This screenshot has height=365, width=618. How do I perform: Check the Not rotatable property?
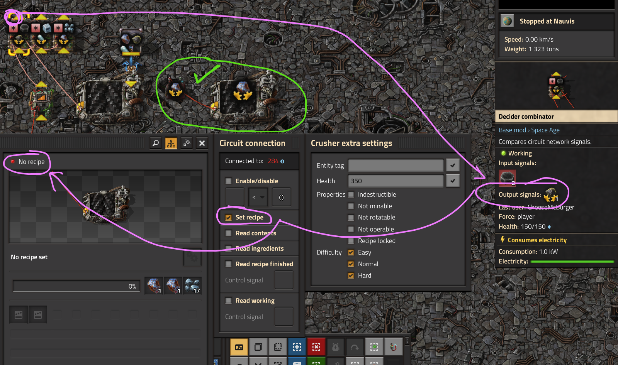(x=351, y=218)
